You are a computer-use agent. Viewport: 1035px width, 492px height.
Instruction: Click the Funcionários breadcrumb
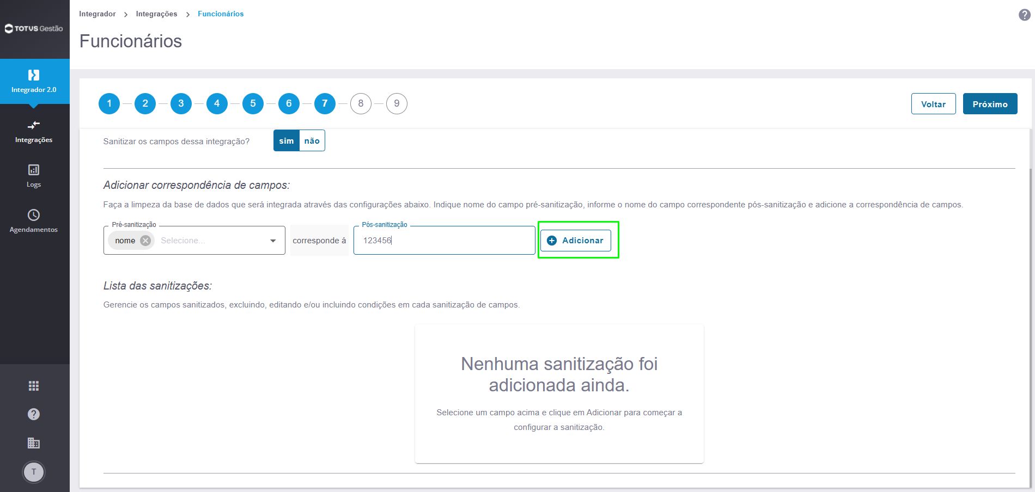(x=221, y=14)
